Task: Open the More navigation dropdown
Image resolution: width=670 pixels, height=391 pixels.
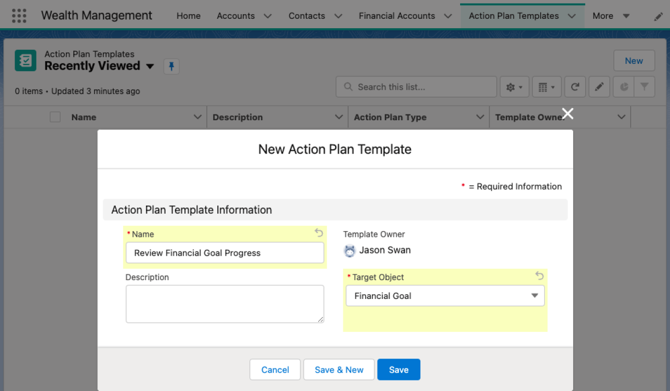Action: (611, 16)
